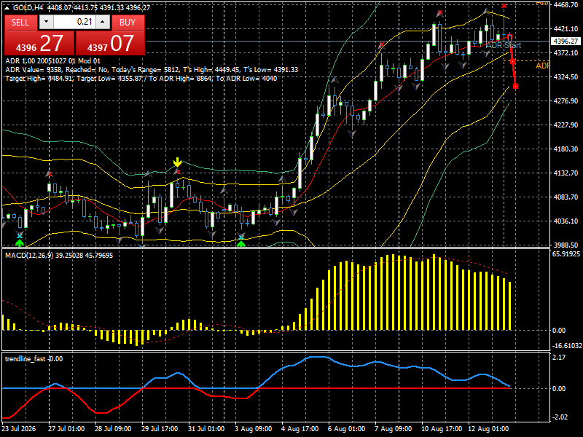Sell at the 4396 27 bid price tile
Viewport: 583px width, 437px height.
pyautogui.click(x=39, y=43)
